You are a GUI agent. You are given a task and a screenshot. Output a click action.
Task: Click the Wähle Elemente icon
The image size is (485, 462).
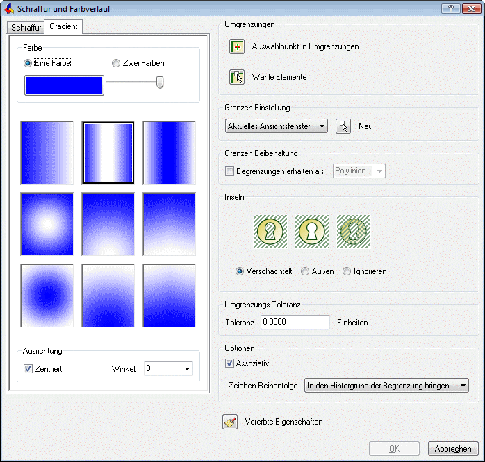(237, 77)
